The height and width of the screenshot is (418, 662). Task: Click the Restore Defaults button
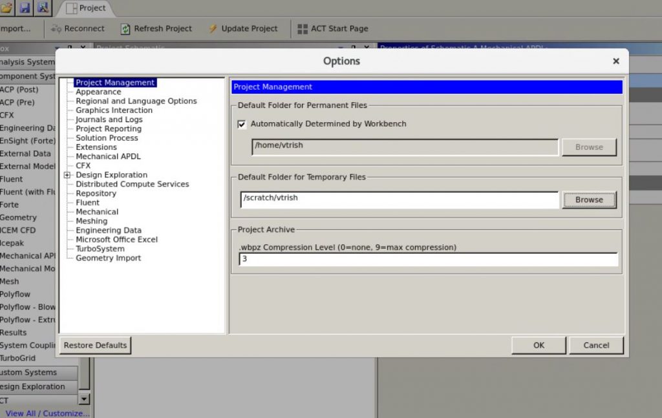pos(94,345)
